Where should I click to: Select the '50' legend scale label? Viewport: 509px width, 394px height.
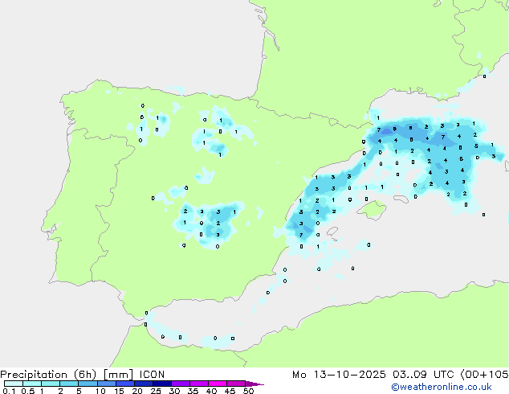249,391
